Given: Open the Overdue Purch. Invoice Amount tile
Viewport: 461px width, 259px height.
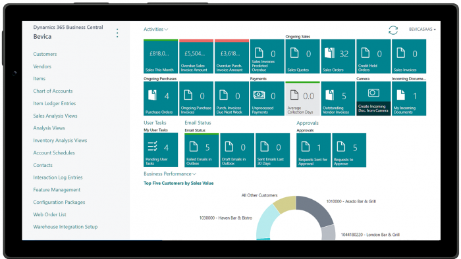Looking at the screenshot, I should [x=232, y=57].
